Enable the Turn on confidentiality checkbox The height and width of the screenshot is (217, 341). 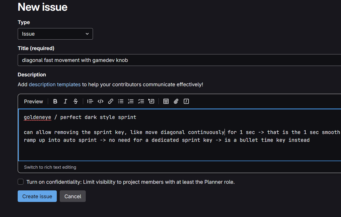pos(21,182)
